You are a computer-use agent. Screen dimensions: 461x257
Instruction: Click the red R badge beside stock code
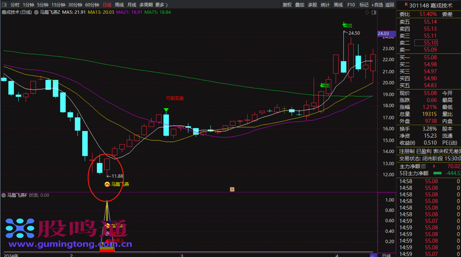click(406, 5)
